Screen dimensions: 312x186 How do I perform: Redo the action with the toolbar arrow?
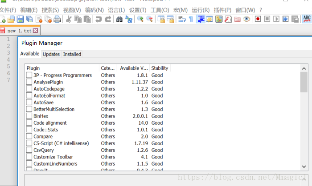108,19
